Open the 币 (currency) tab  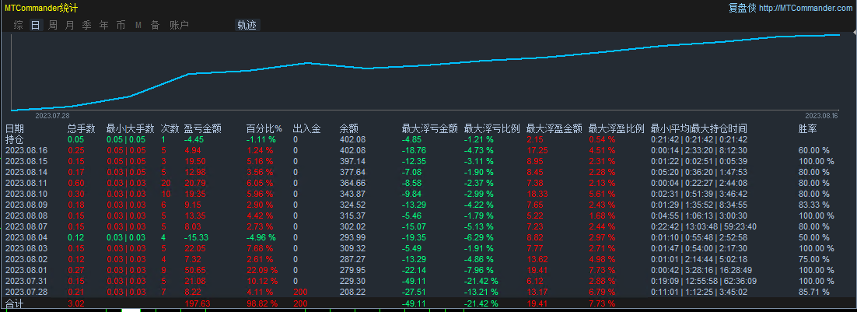[121, 25]
